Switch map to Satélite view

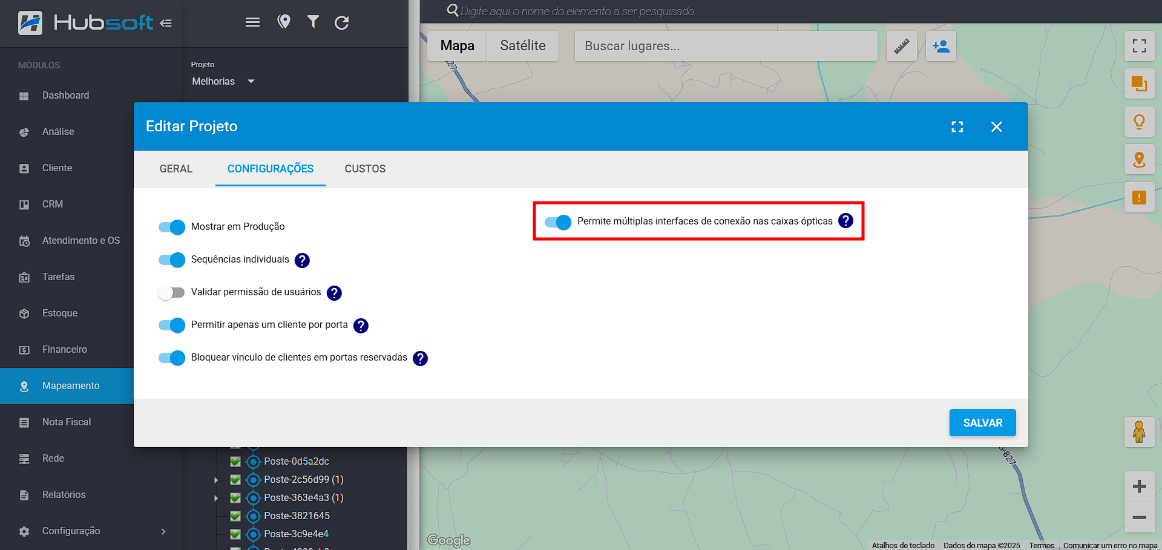click(x=523, y=46)
